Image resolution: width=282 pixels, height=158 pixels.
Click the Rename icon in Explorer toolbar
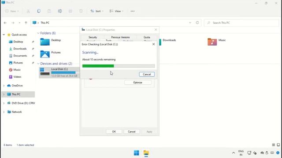(60, 11)
